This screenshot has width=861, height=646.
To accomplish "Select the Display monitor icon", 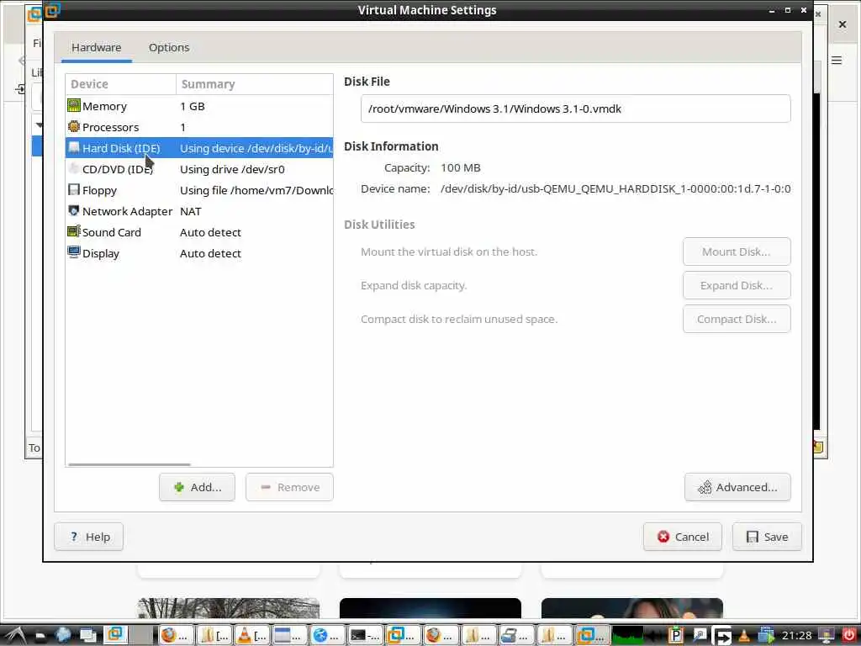I will point(74,252).
